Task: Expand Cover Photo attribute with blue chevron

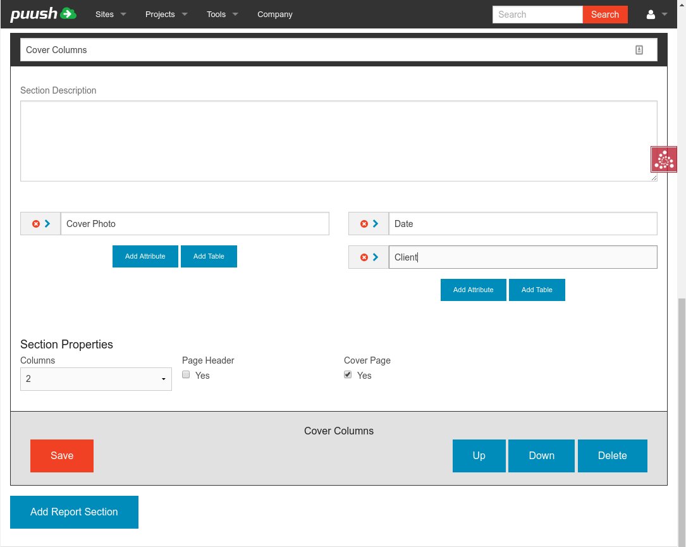Action: pyautogui.click(x=47, y=224)
